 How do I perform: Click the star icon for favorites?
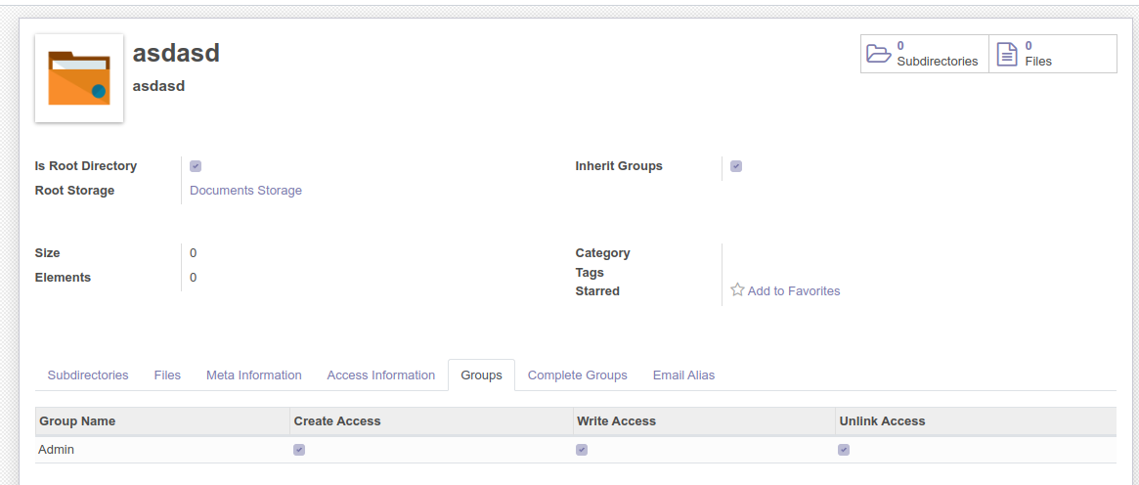(737, 290)
